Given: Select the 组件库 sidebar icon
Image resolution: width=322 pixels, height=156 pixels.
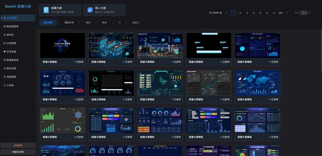Looking at the screenshot, I should coord(4,35).
